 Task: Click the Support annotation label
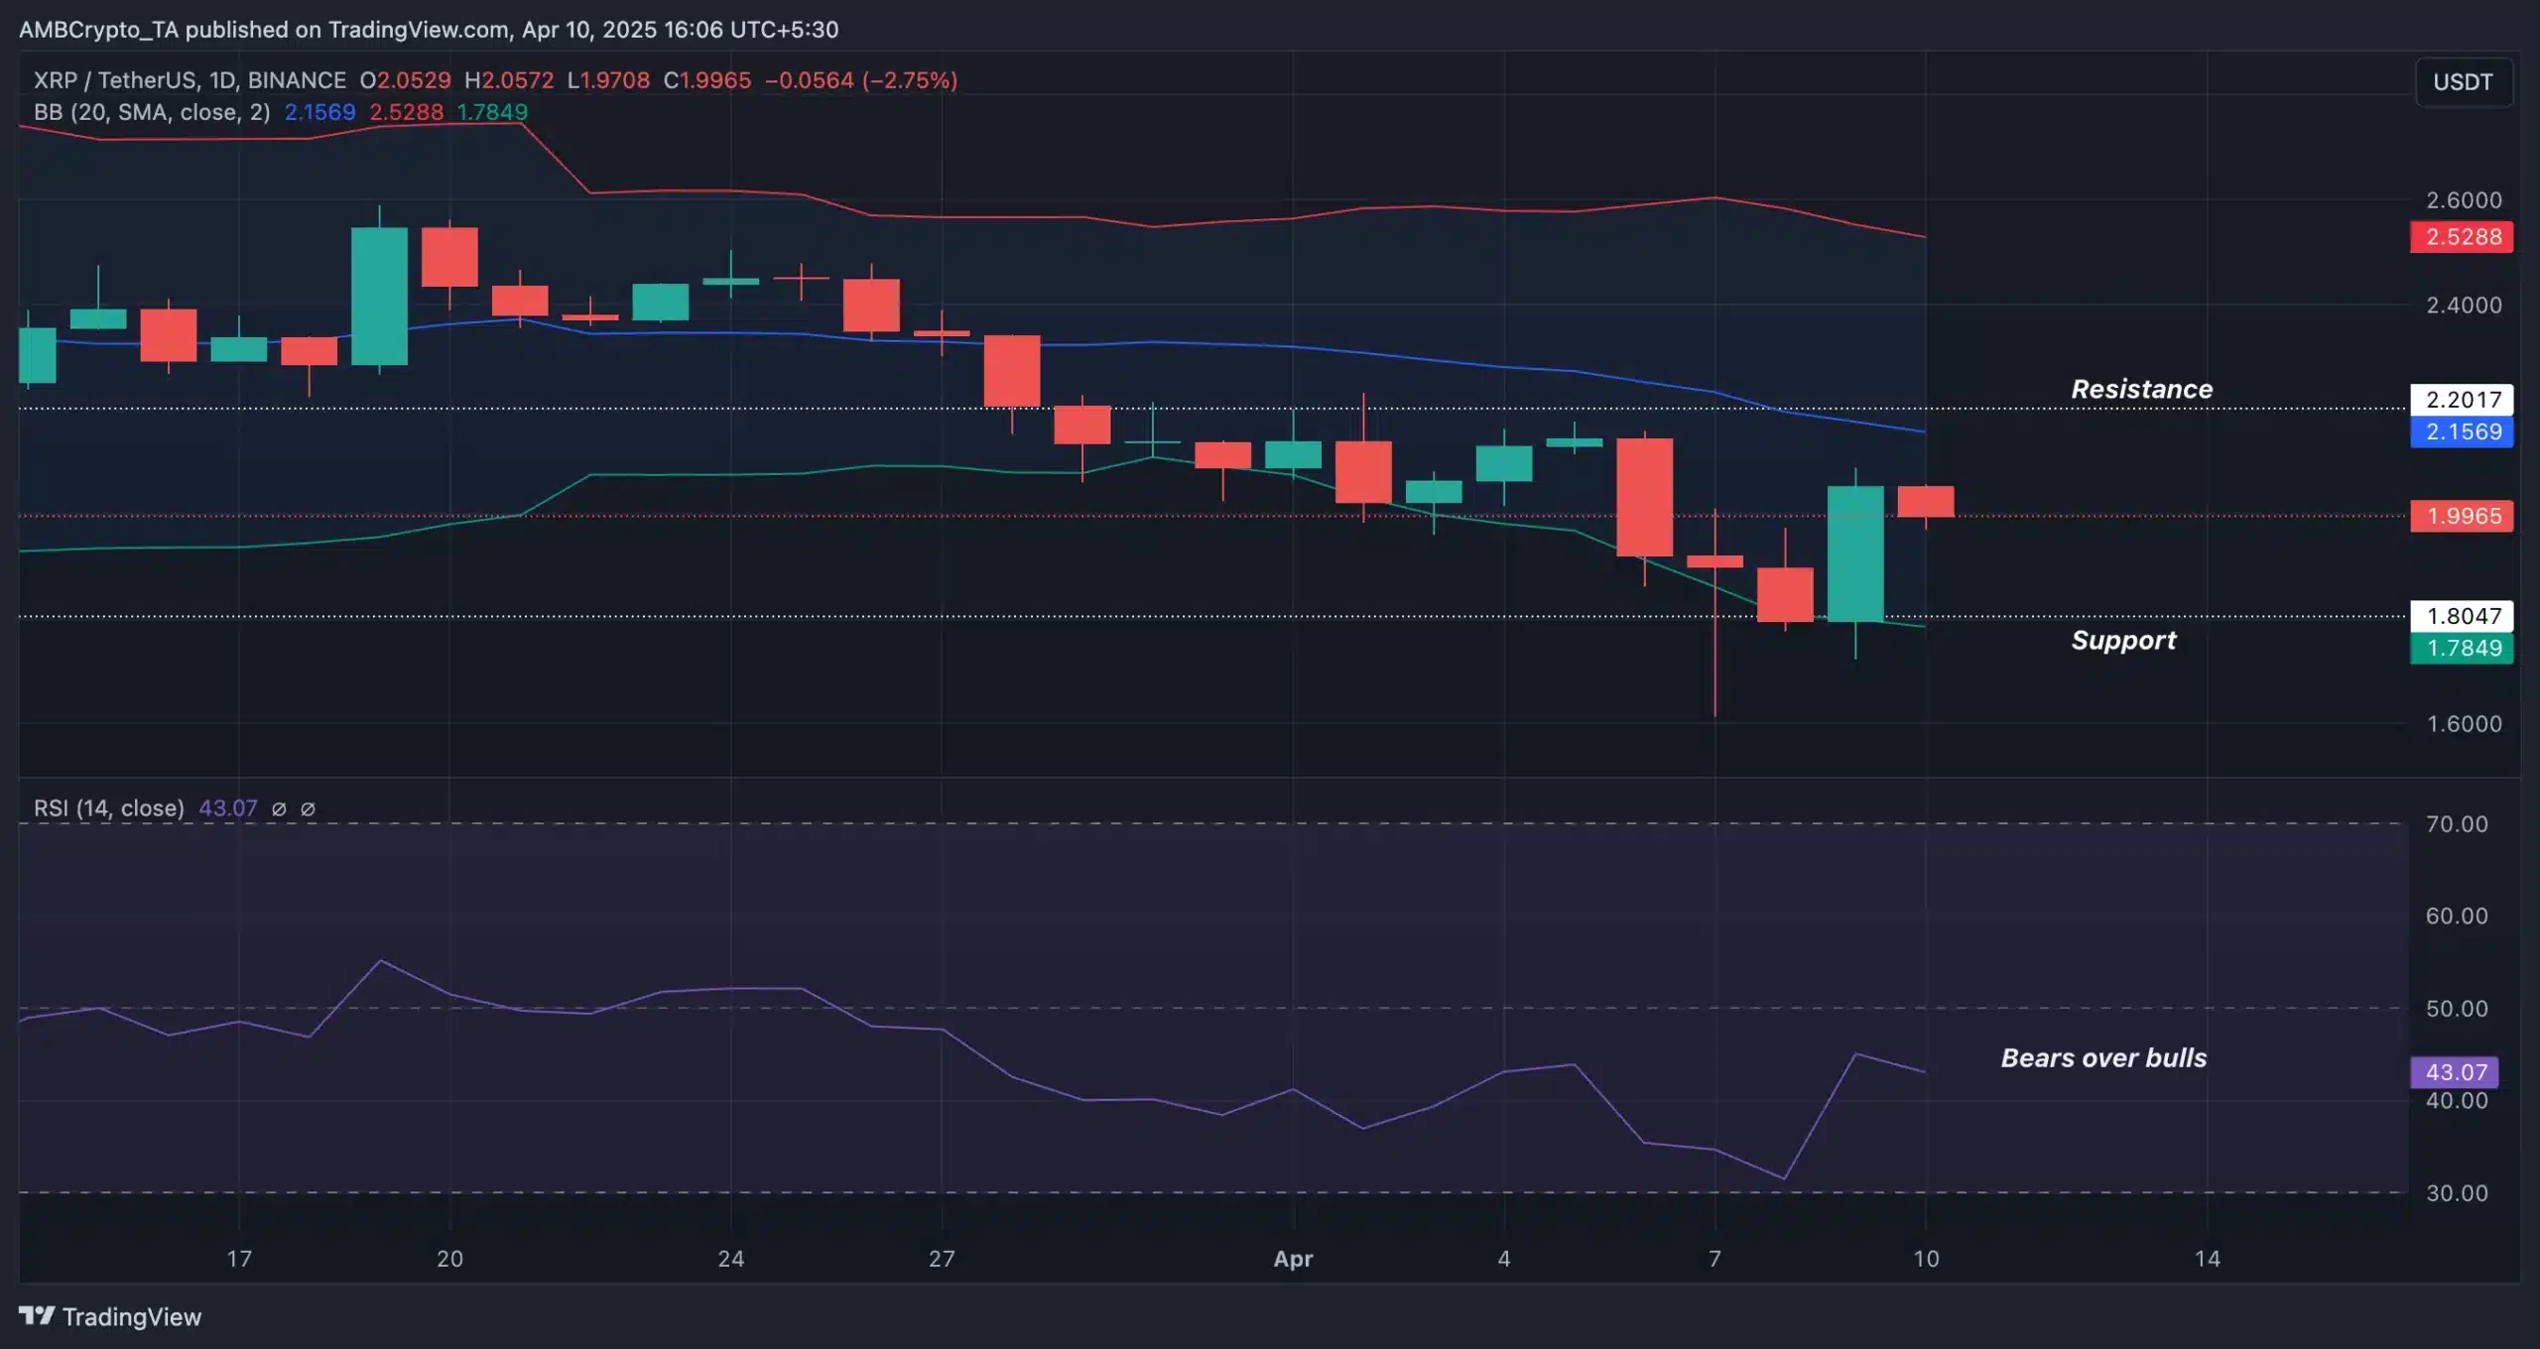pos(2123,640)
